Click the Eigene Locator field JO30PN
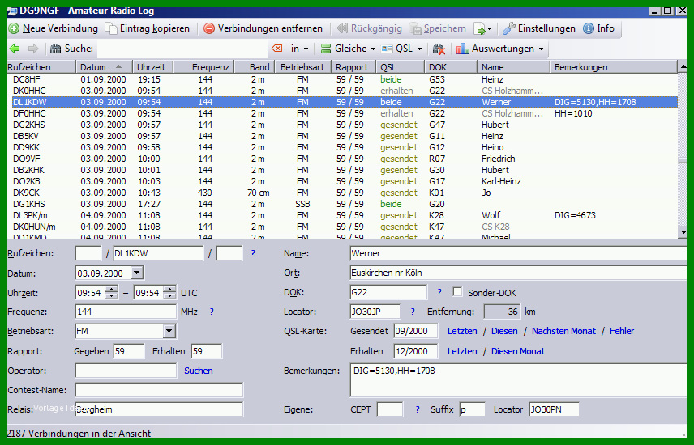The image size is (694, 445). [554, 409]
